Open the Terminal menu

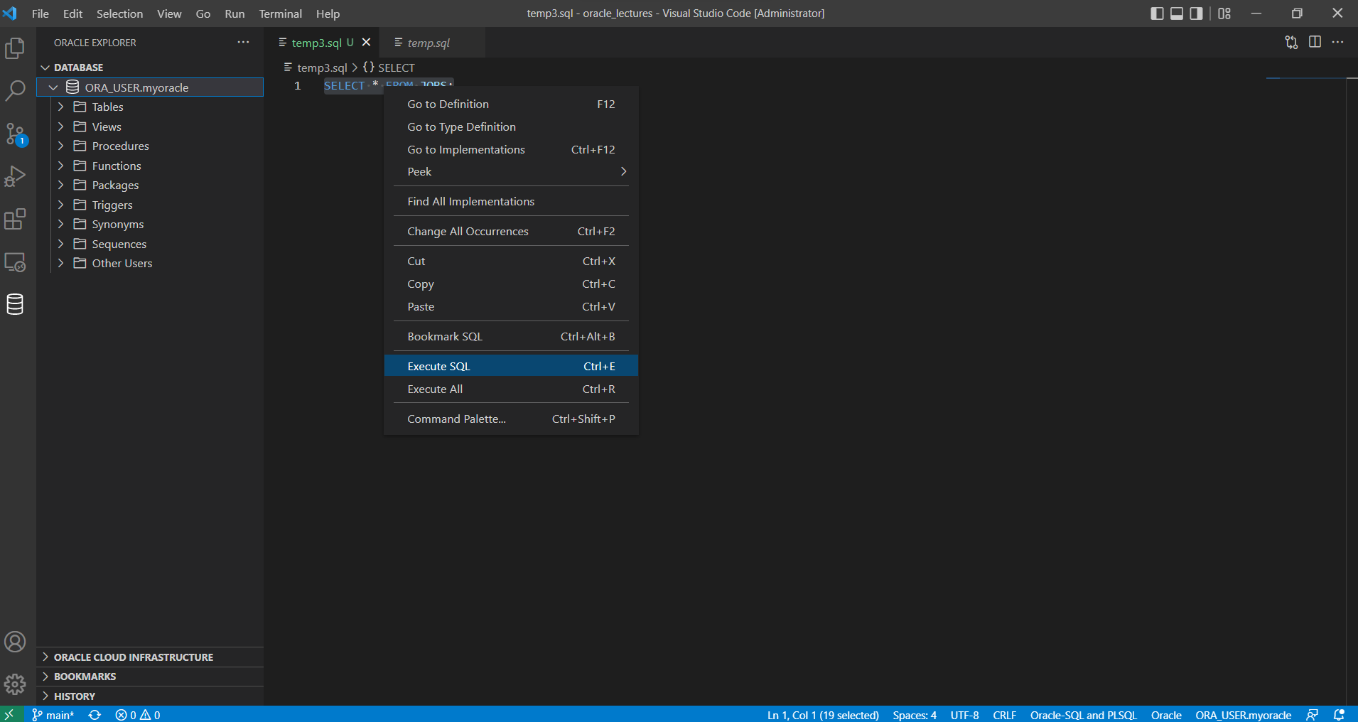point(280,14)
